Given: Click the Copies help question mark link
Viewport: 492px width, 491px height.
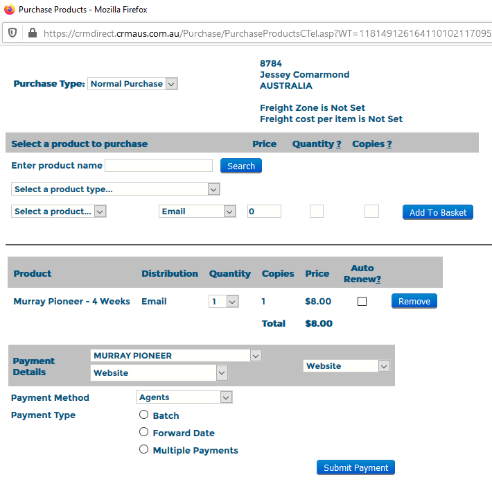Looking at the screenshot, I should pyautogui.click(x=389, y=144).
